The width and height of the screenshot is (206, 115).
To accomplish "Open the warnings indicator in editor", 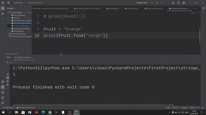I will [193, 13].
